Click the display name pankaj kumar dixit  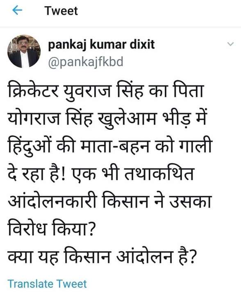pos(101,45)
